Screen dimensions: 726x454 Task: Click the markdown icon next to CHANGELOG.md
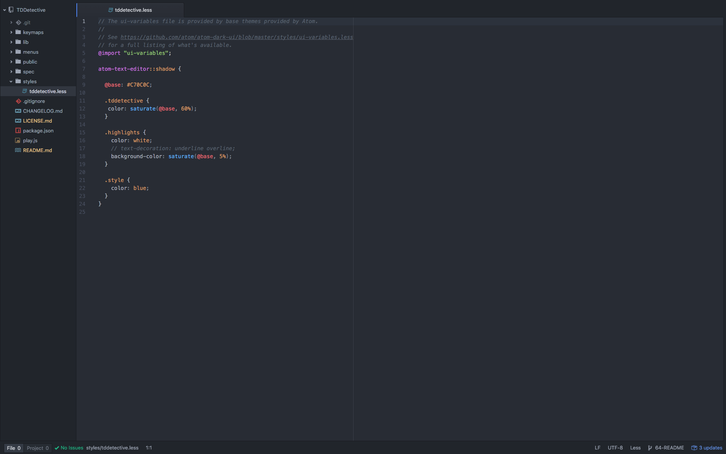click(18, 111)
